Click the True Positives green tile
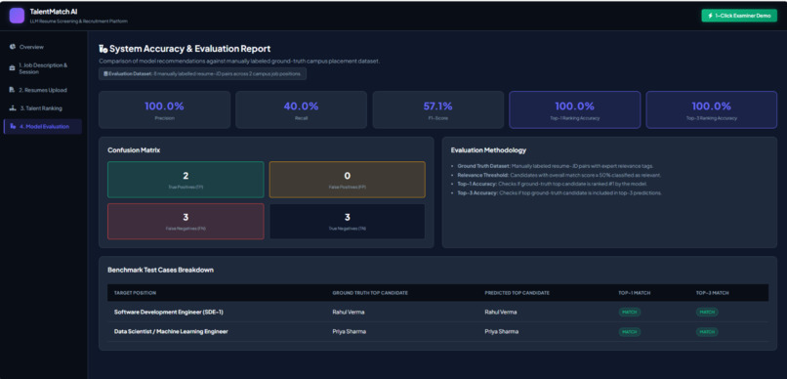 pyautogui.click(x=186, y=180)
